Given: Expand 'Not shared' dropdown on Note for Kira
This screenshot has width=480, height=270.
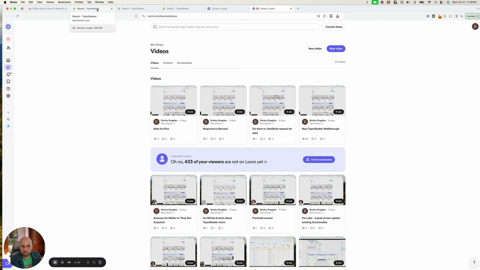Looking at the screenshot, I should pos(168,123).
